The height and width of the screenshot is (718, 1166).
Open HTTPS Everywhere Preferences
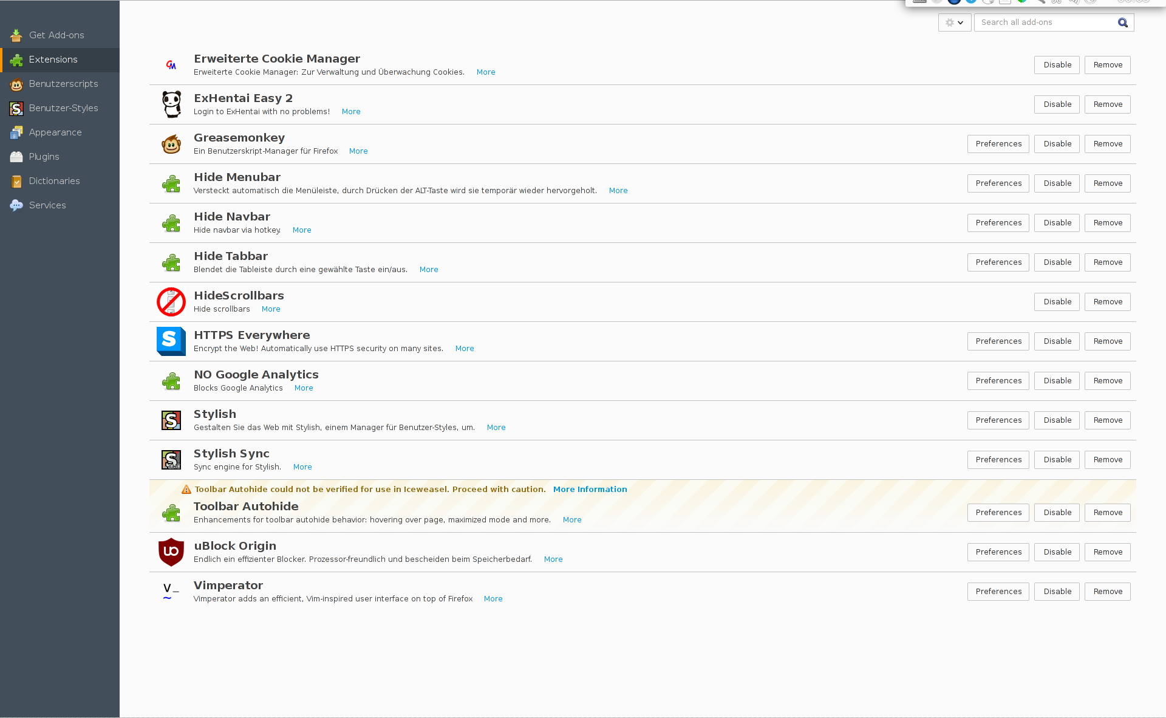pos(998,341)
